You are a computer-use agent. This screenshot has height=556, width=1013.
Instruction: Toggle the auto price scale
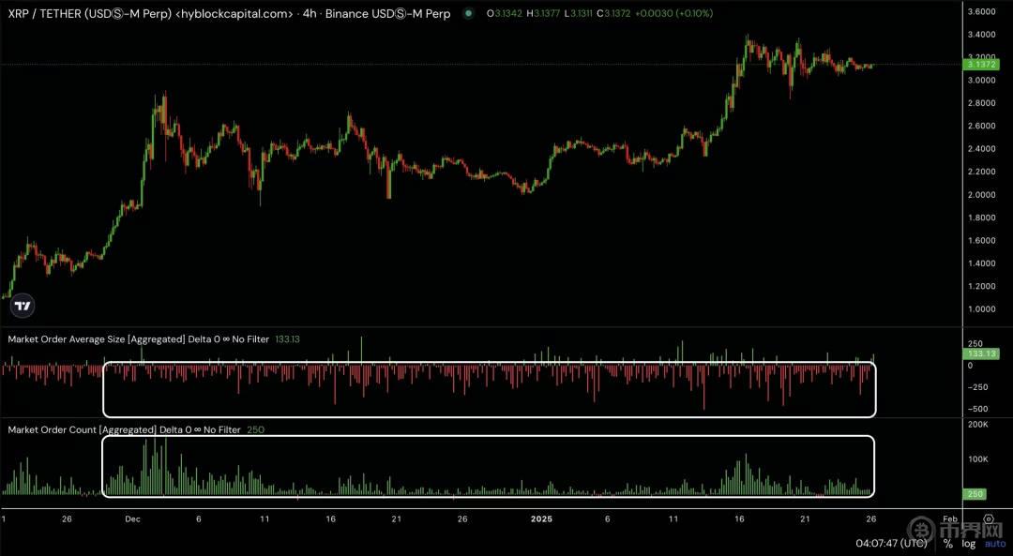tap(995, 544)
